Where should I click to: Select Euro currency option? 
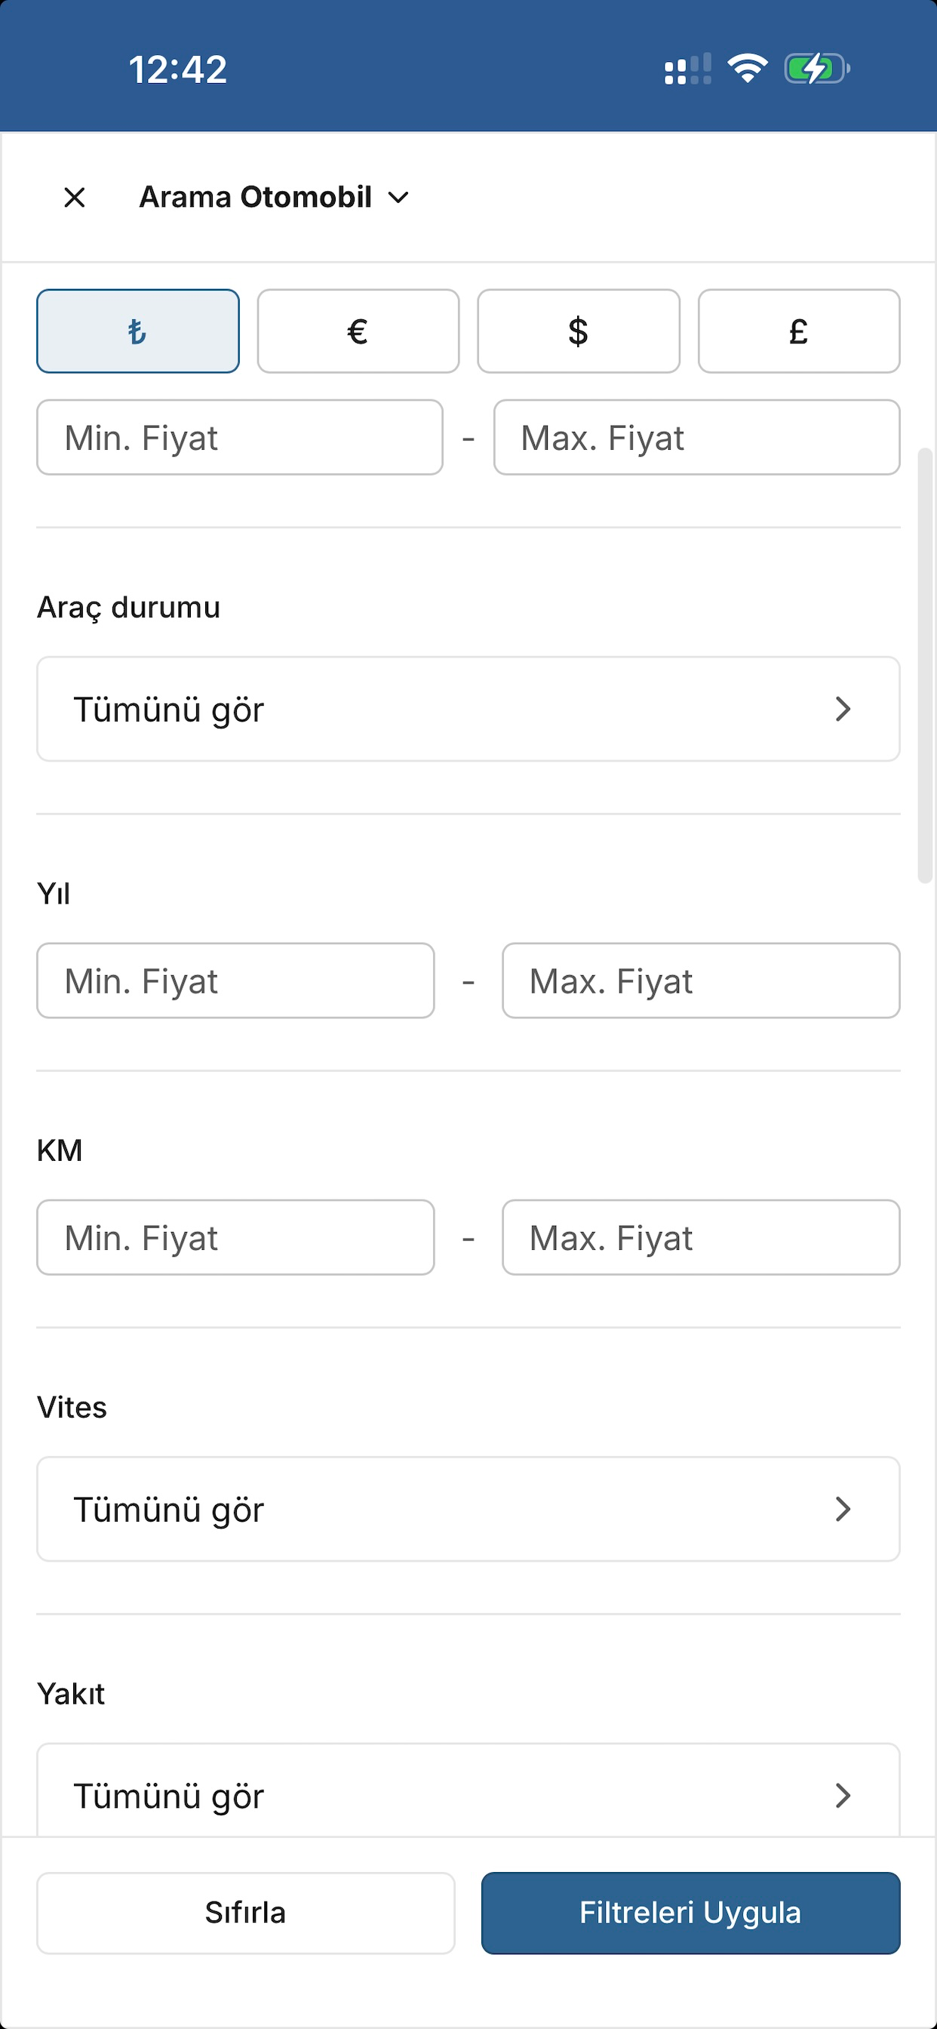pyautogui.click(x=358, y=331)
